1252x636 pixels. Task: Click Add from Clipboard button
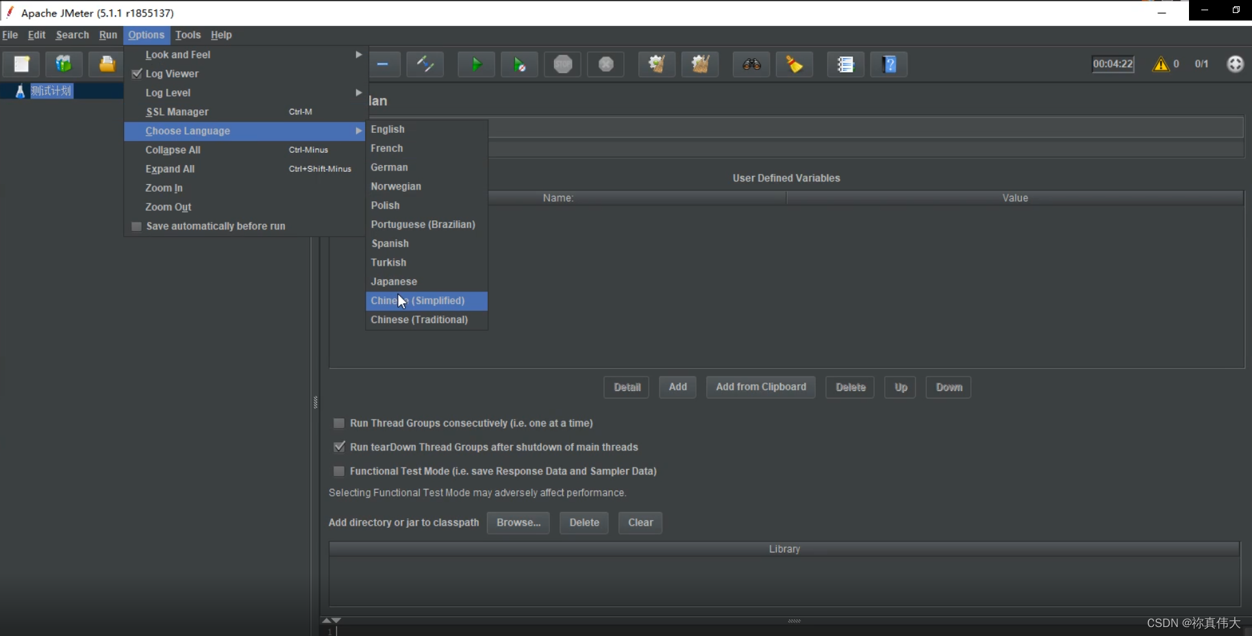[x=761, y=387]
